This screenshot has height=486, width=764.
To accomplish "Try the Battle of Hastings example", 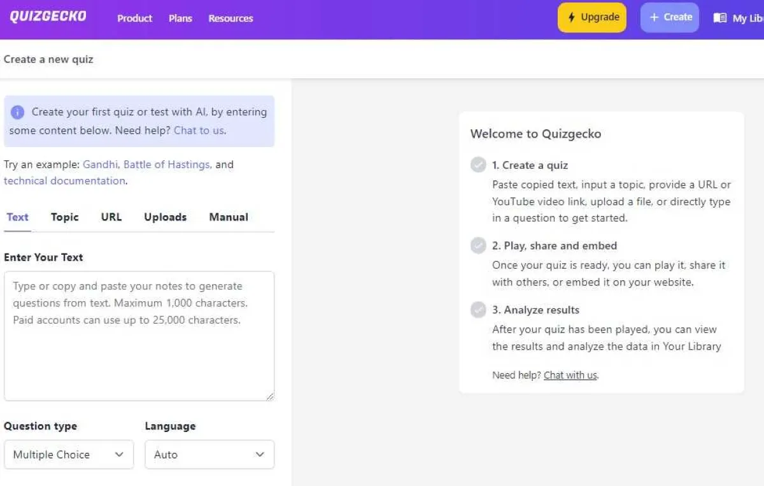I will 167,164.
